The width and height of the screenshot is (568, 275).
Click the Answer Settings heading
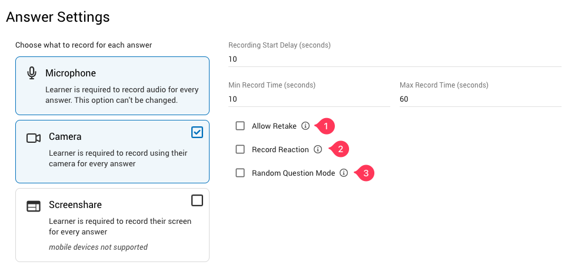point(58,17)
